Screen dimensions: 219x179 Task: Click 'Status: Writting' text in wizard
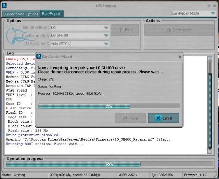click(49, 86)
